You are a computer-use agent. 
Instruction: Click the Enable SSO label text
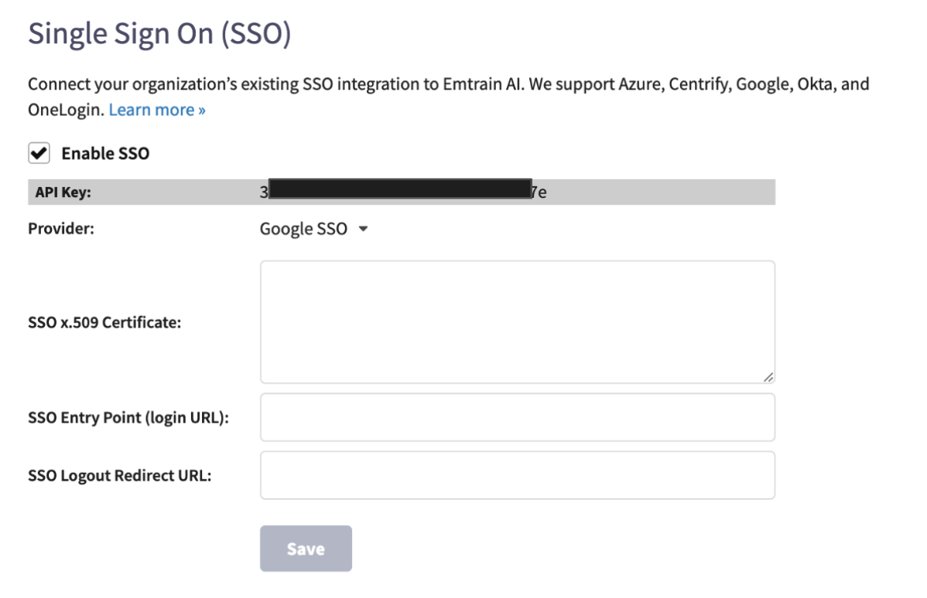tap(106, 153)
